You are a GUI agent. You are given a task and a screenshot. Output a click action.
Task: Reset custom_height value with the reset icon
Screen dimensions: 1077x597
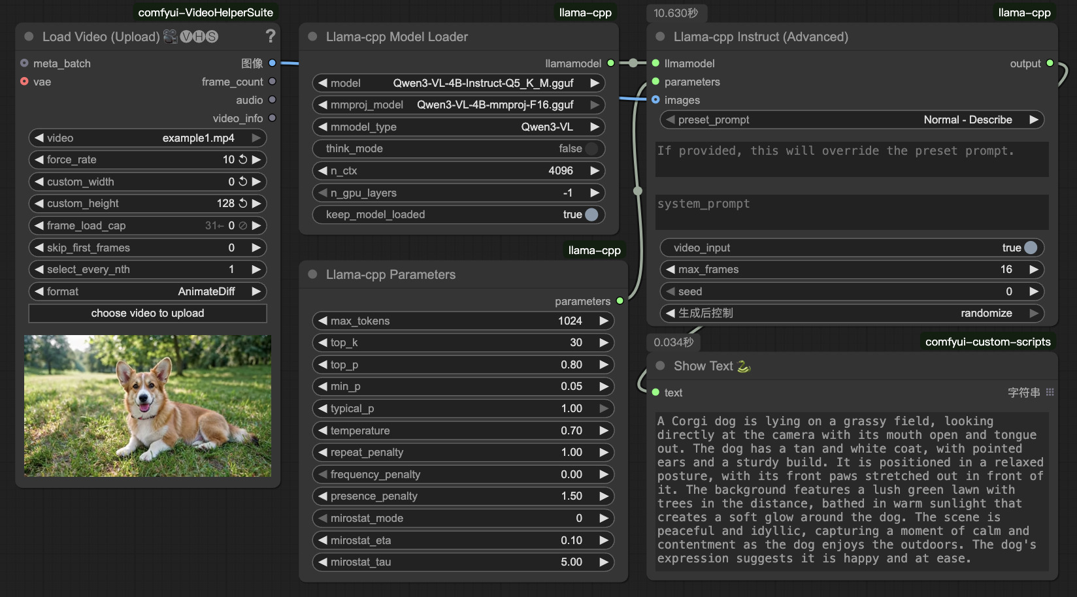[243, 203]
